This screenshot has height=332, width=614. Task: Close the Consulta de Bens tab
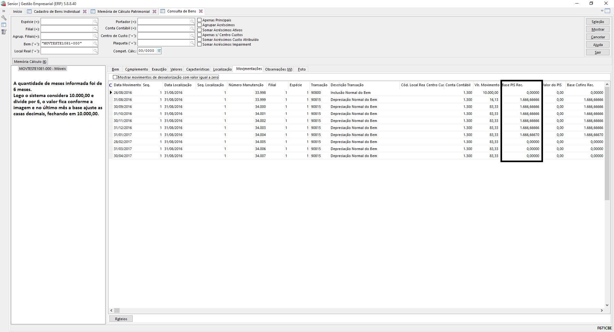coord(201,11)
